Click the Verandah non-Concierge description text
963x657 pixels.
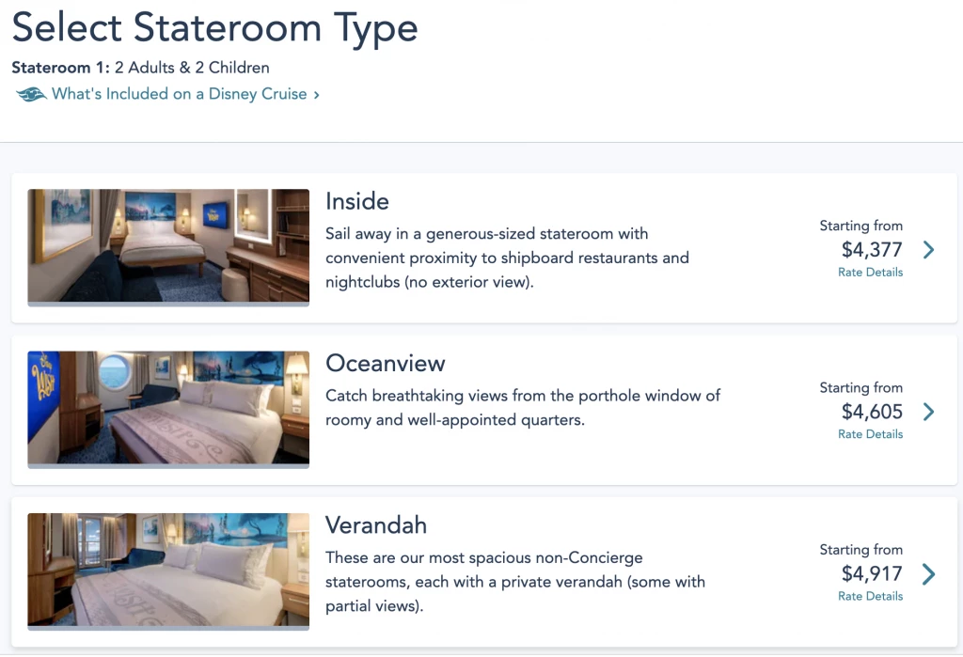pos(515,582)
